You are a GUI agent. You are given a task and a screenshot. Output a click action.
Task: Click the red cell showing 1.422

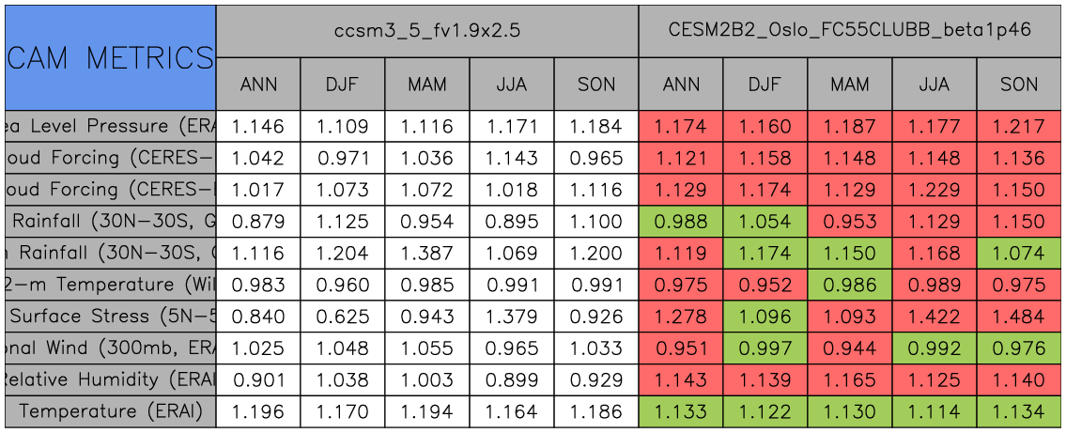pyautogui.click(x=935, y=317)
